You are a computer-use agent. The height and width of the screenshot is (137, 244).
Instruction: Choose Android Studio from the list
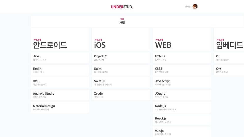coord(60,95)
